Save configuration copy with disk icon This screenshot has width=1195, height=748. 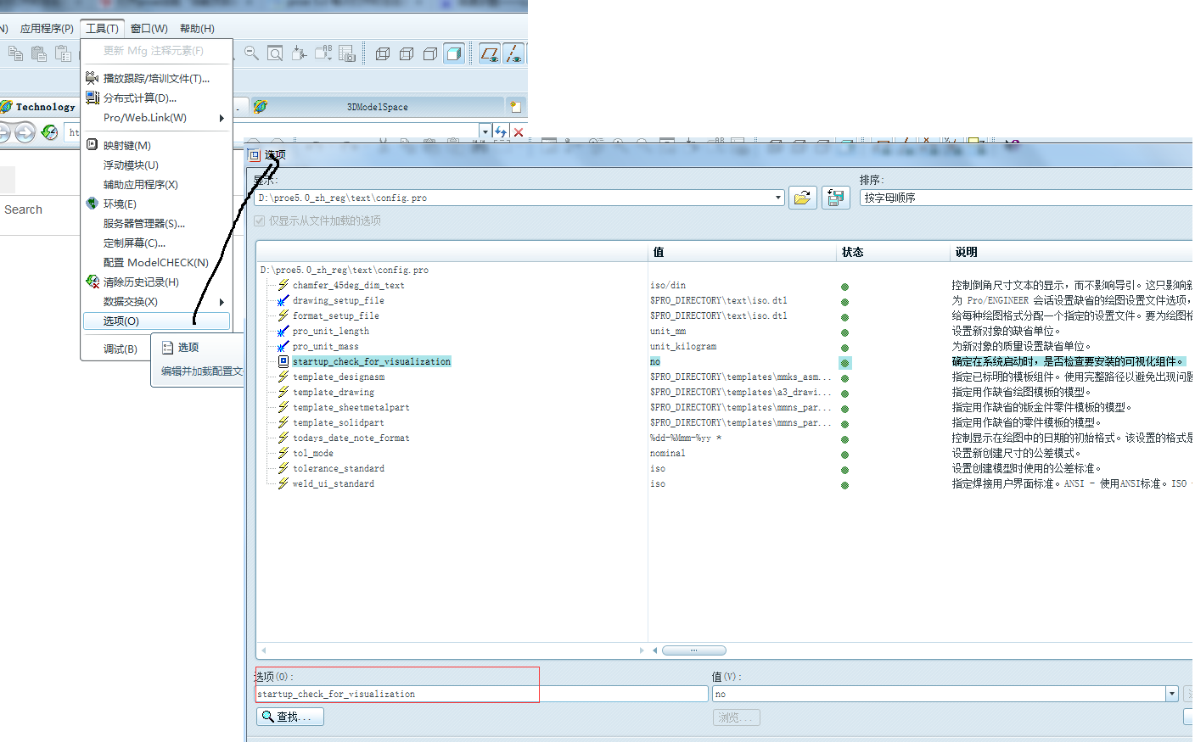point(836,198)
